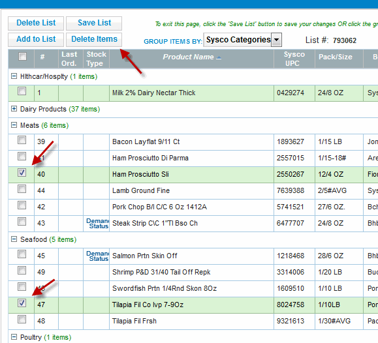The width and height of the screenshot is (378, 343).
Task: Click the Add to List button
Action: pos(36,40)
